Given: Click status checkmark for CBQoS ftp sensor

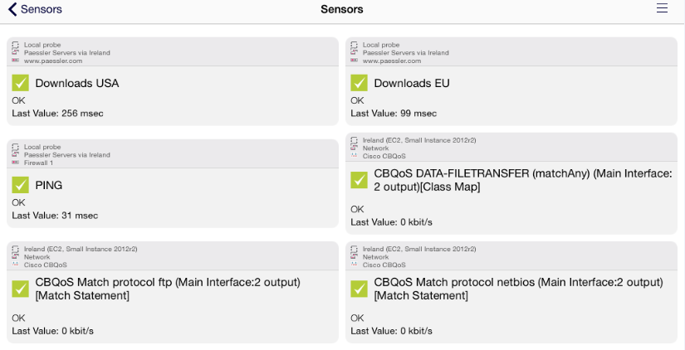Looking at the screenshot, I should (x=21, y=289).
